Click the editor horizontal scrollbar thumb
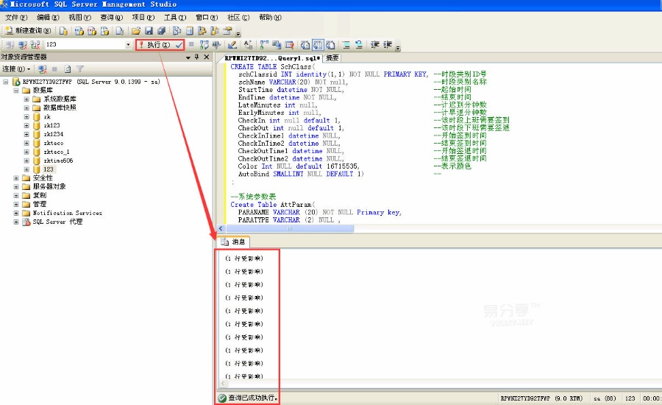 tap(290, 229)
